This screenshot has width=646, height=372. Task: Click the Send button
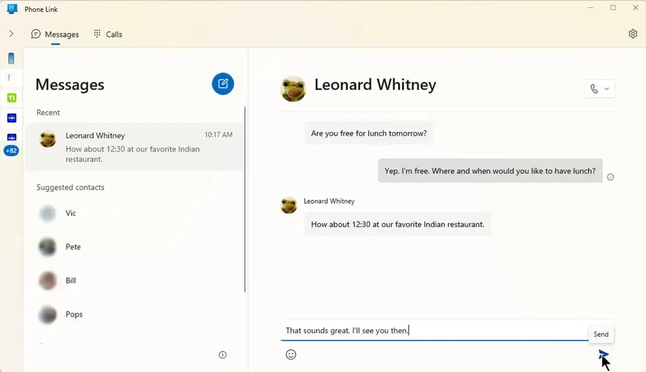tap(601, 334)
